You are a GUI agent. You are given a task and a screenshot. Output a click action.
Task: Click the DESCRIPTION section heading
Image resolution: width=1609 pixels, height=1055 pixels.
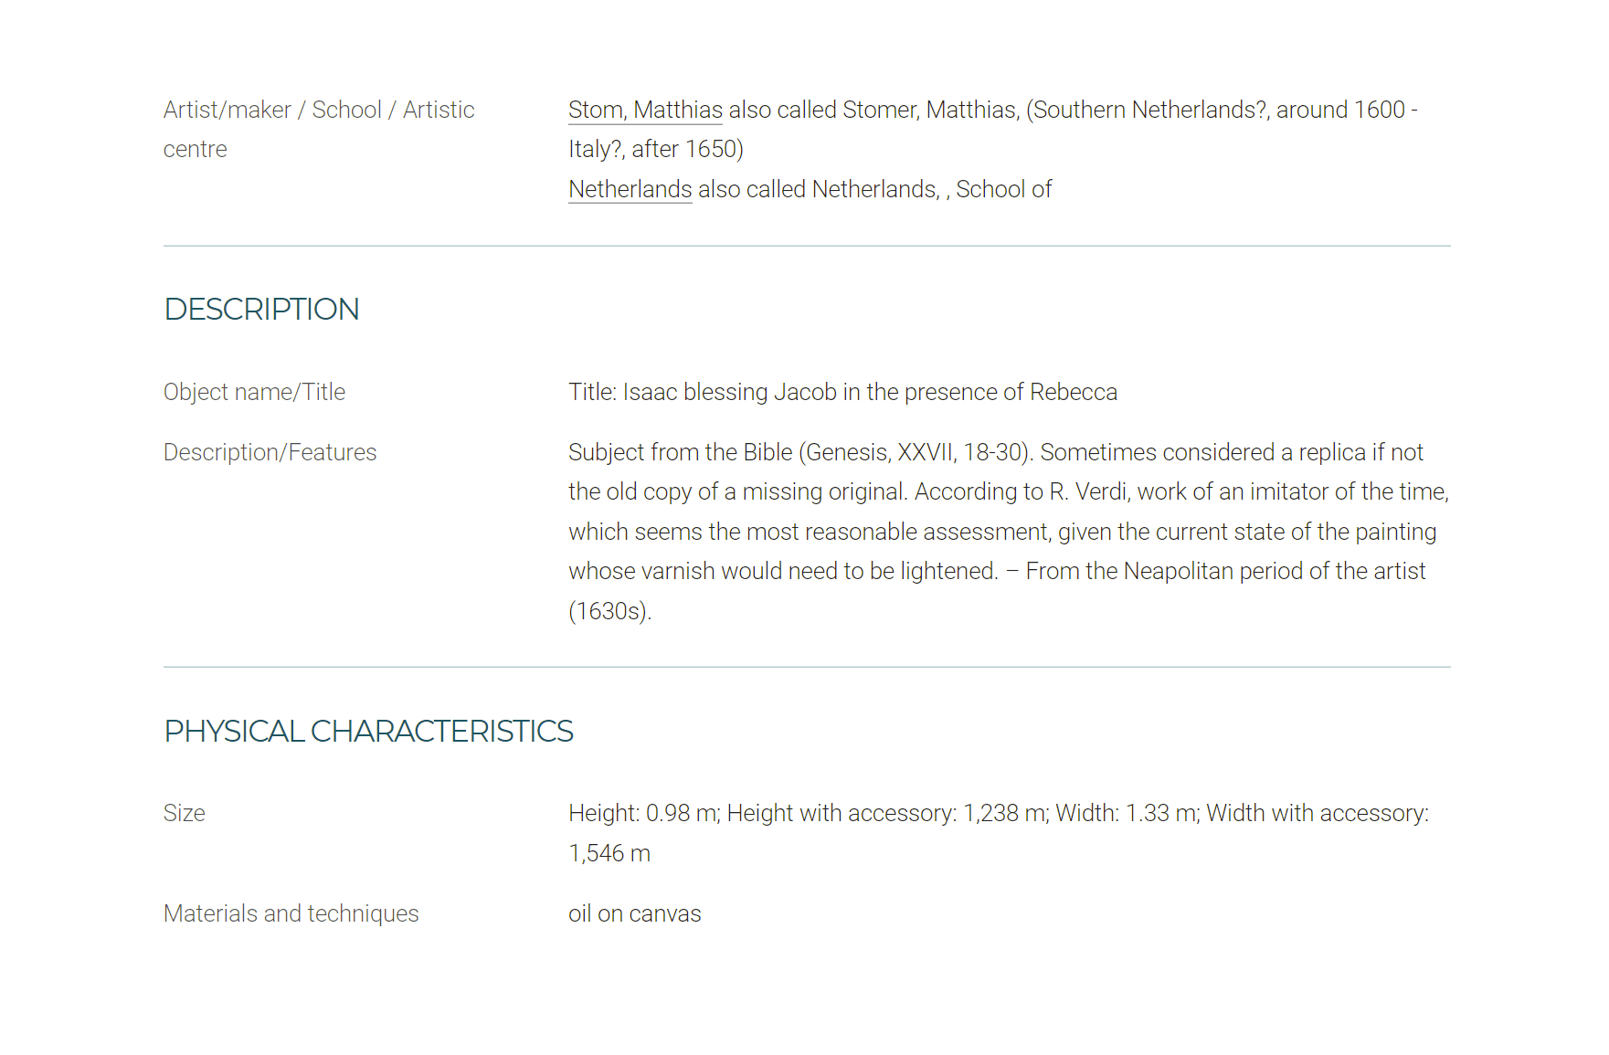tap(261, 310)
